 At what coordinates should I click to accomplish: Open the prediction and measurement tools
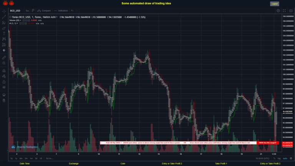(4, 45)
